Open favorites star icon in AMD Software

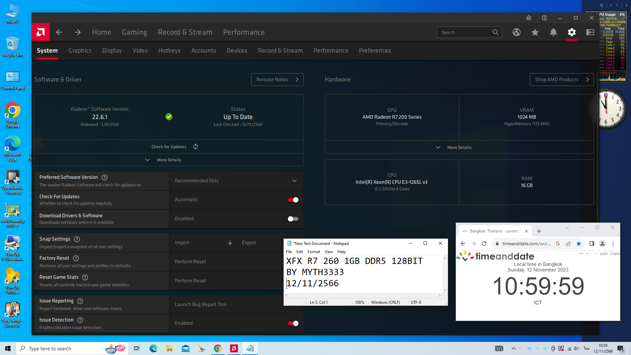tap(535, 32)
